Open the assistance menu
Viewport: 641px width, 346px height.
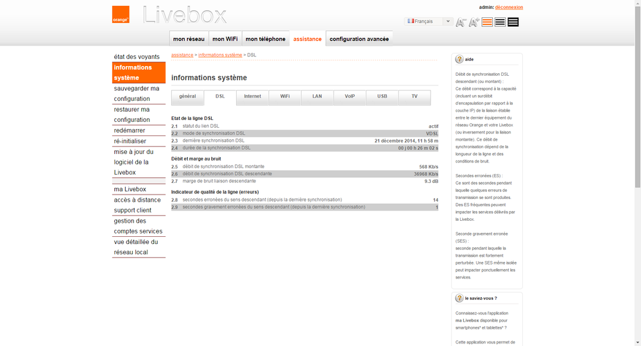point(307,39)
